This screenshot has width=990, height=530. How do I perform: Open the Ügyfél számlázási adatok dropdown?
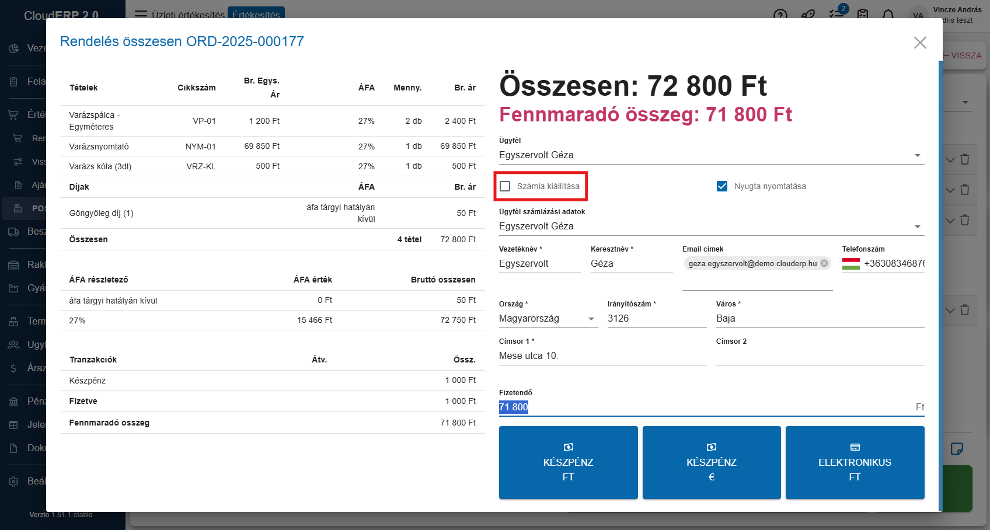pos(917,226)
